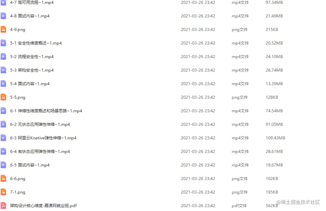Open file 4-8 面试内容~1.mp4
The width and height of the screenshot is (326, 211).
click(x=30, y=16)
